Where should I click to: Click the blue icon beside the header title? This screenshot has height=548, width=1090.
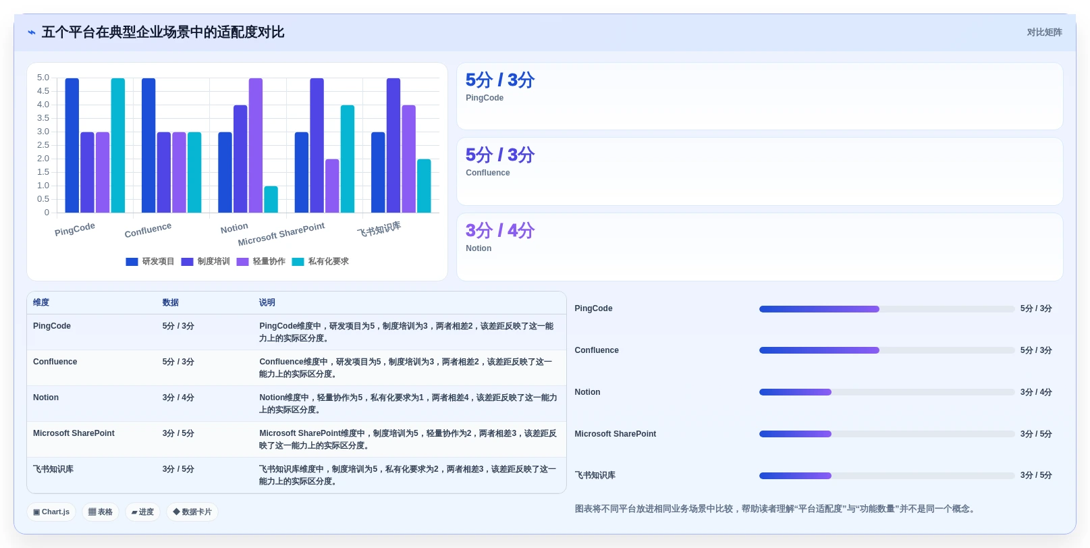pyautogui.click(x=32, y=32)
